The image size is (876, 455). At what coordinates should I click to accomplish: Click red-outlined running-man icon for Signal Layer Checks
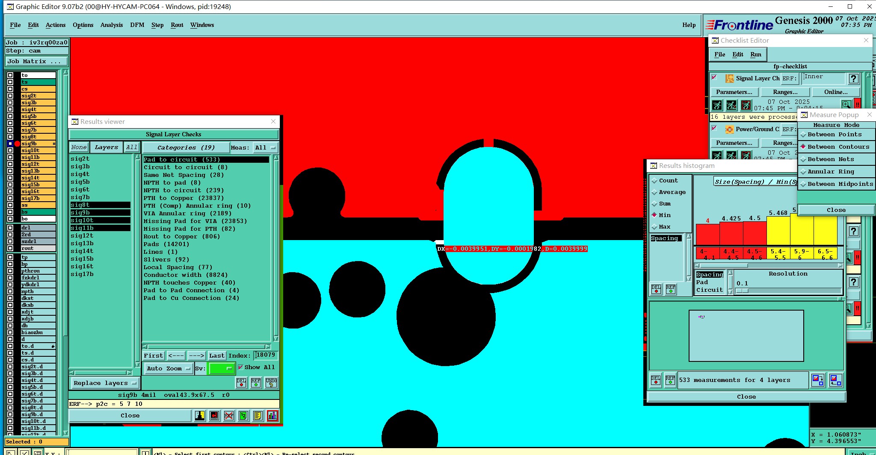coord(746,105)
